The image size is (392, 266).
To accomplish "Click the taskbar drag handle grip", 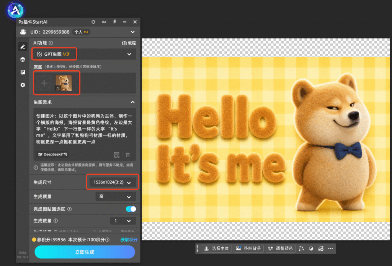I will coord(198,248).
